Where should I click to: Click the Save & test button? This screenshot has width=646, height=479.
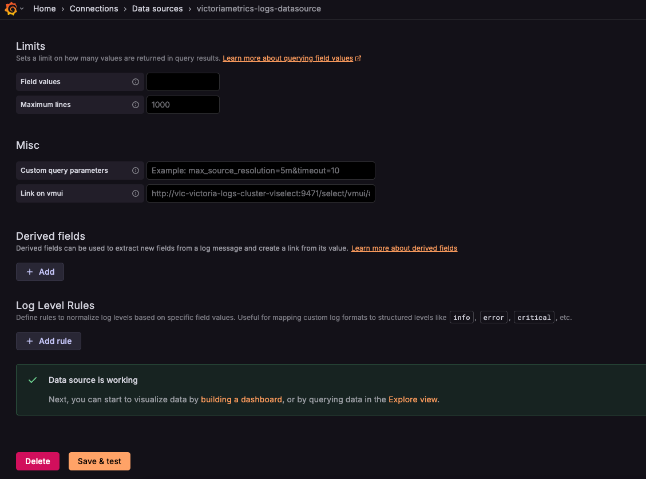(100, 461)
